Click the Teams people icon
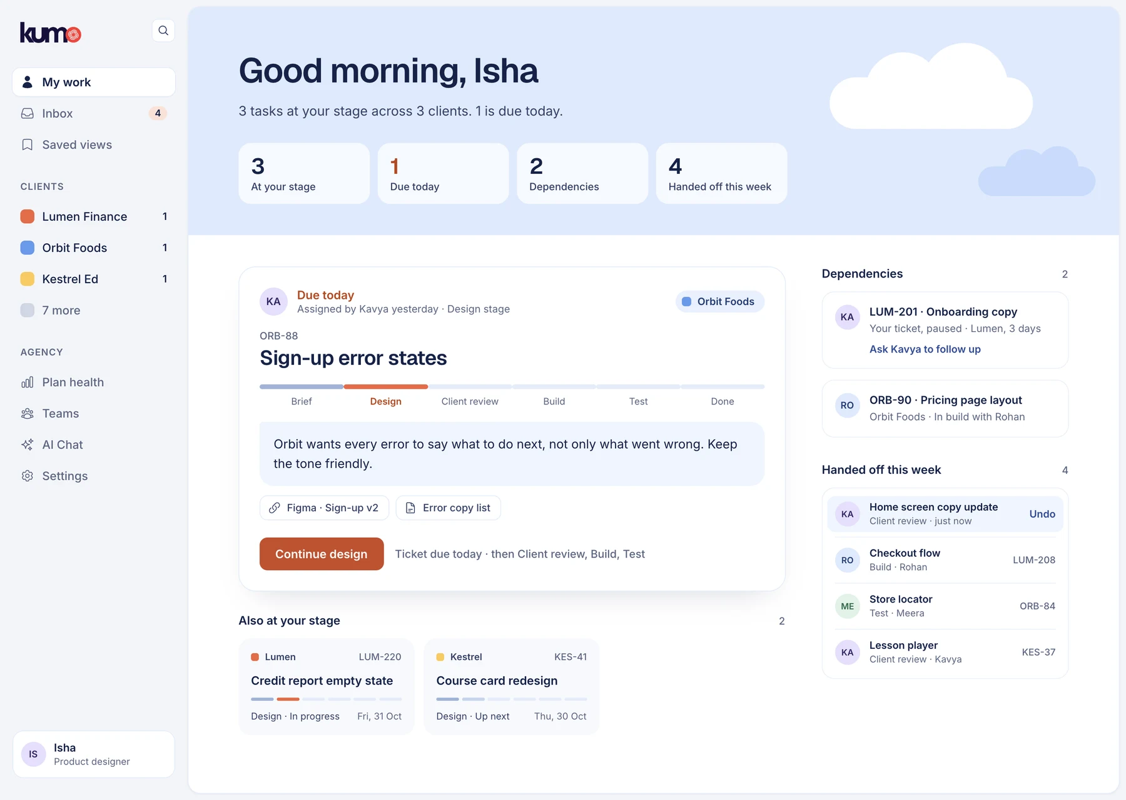The height and width of the screenshot is (800, 1126). click(x=28, y=413)
